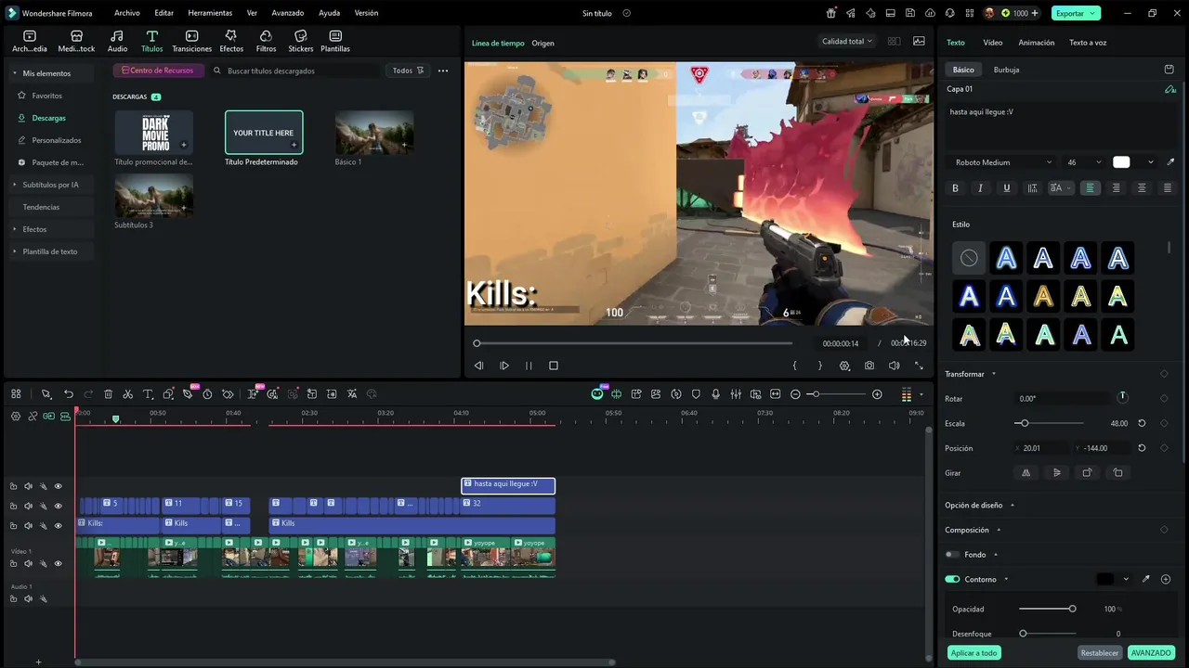Click the flip horizontal icon in Girar row
Screen dimensions: 1189x668
tap(1026, 473)
